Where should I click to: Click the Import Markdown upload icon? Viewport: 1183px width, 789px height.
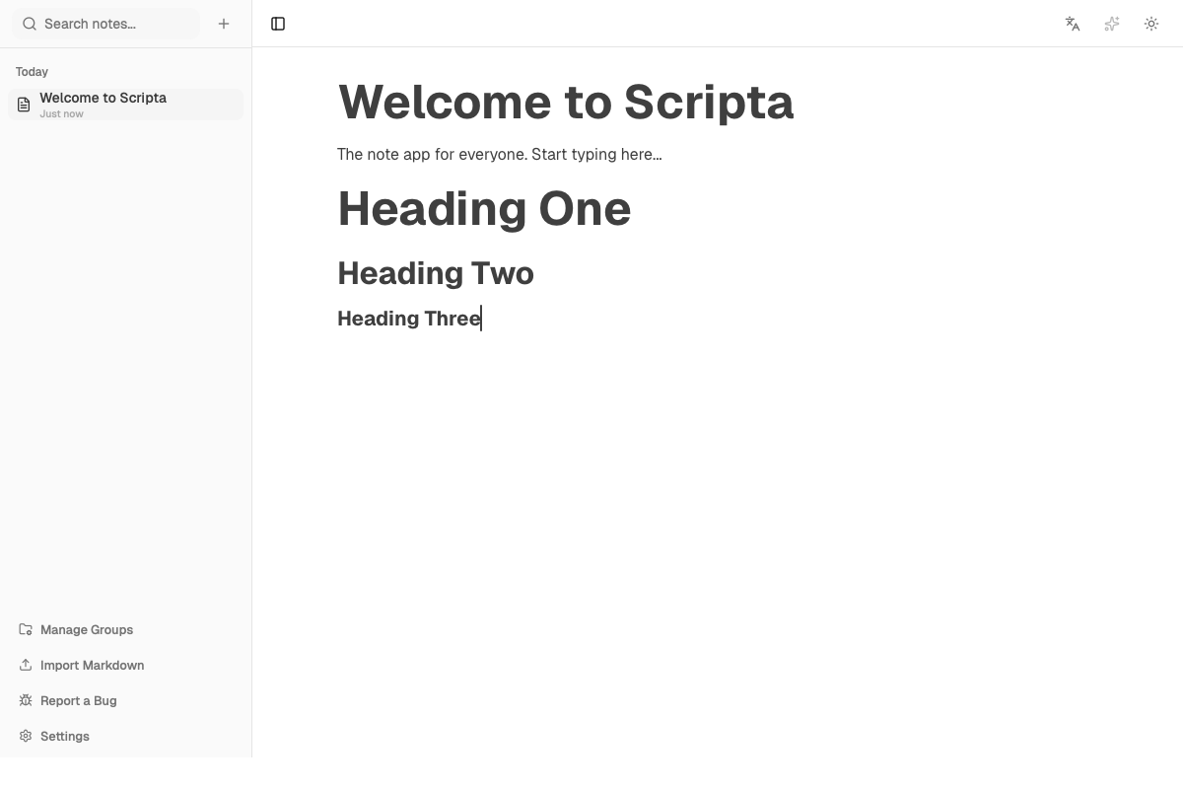pos(24,665)
